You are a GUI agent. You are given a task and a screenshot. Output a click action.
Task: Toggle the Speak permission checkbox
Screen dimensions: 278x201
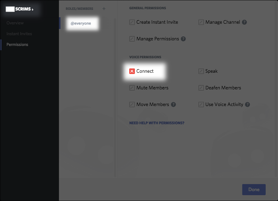[x=201, y=71]
